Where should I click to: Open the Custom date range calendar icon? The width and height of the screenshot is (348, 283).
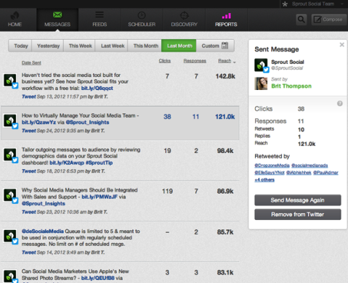[225, 46]
